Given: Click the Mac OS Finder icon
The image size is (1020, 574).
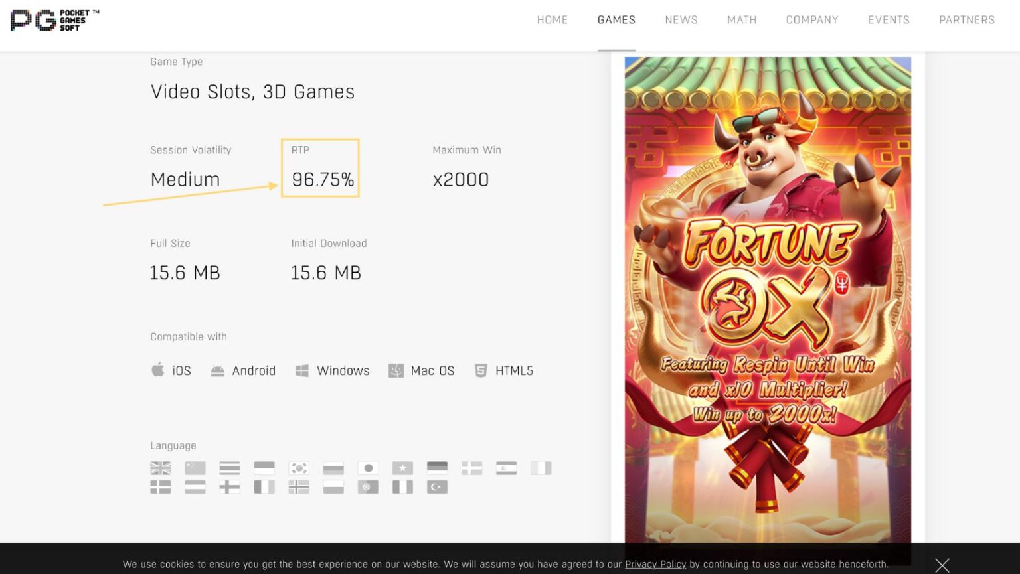Looking at the screenshot, I should (396, 370).
